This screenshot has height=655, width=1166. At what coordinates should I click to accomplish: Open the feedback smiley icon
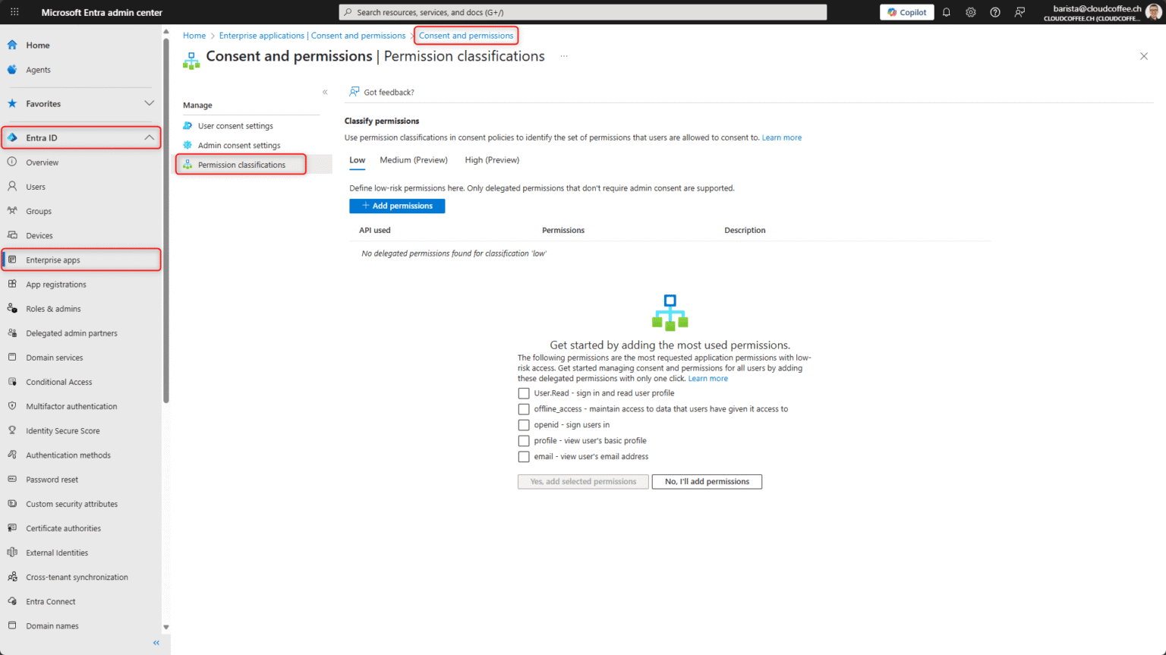(x=1019, y=11)
